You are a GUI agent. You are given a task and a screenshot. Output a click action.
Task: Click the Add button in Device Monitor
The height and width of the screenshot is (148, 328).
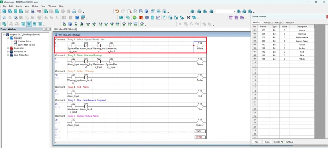(x=256, y=142)
